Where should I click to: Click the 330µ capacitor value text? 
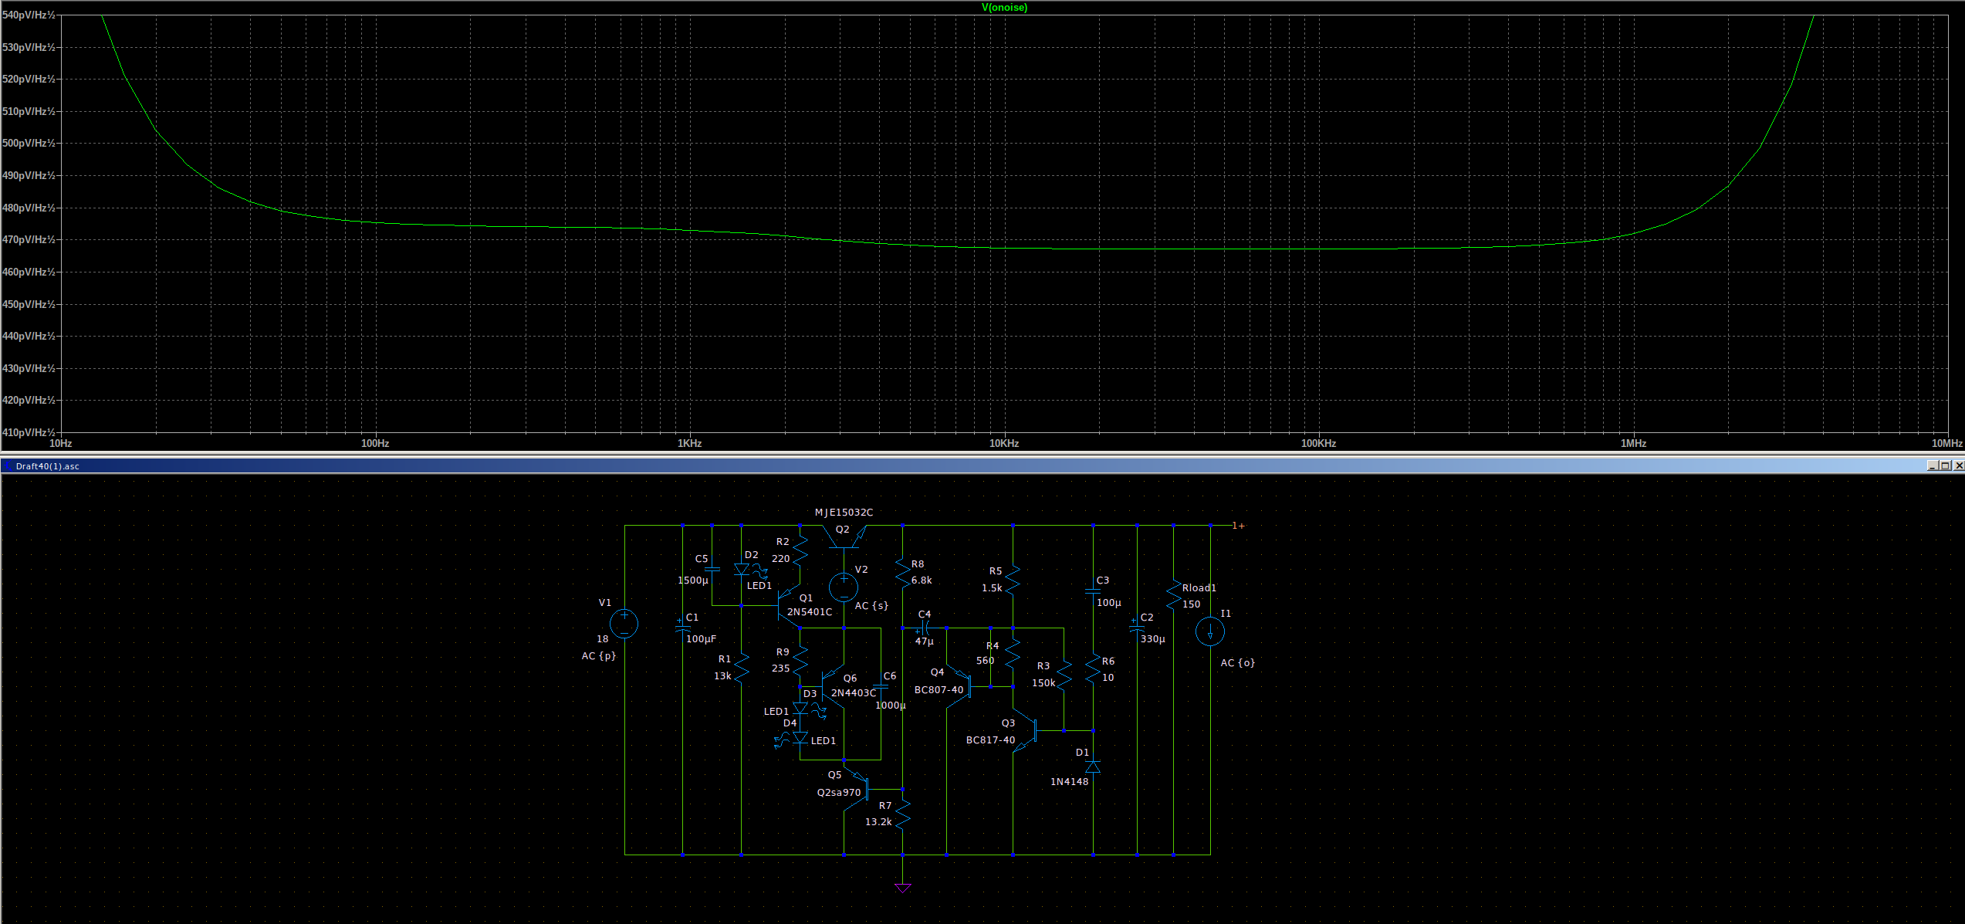click(x=1153, y=639)
